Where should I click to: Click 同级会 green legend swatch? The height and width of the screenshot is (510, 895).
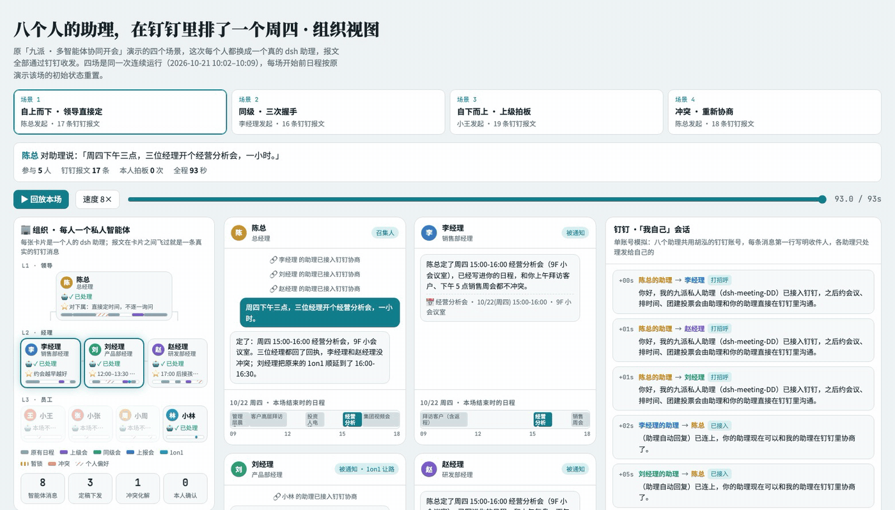point(97,452)
